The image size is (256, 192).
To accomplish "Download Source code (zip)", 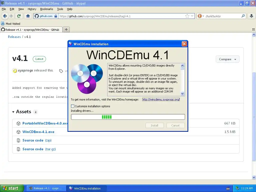I will pos(37,140).
